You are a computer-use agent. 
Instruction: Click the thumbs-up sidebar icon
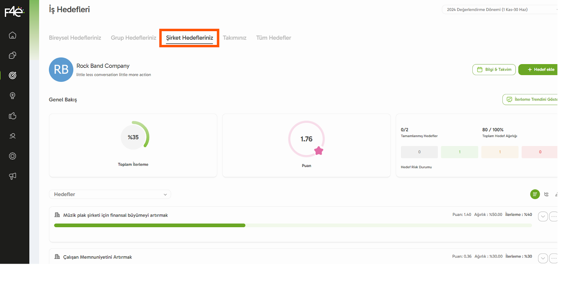(13, 116)
